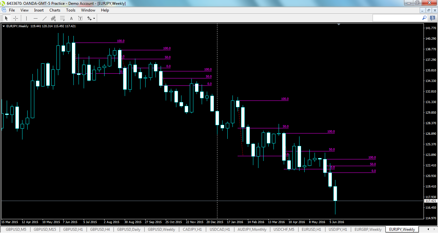The height and width of the screenshot is (233, 438).
Task: Select the EURGBP,Weekly tab
Action: click(x=368, y=229)
